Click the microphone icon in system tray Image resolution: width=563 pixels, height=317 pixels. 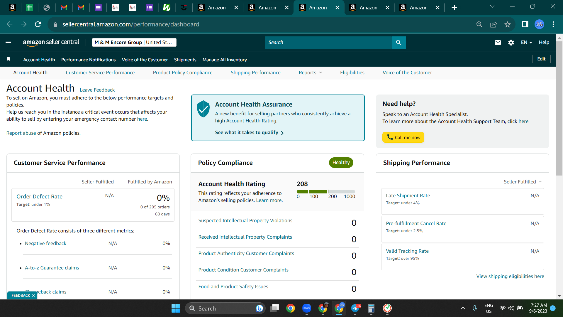[475, 308]
